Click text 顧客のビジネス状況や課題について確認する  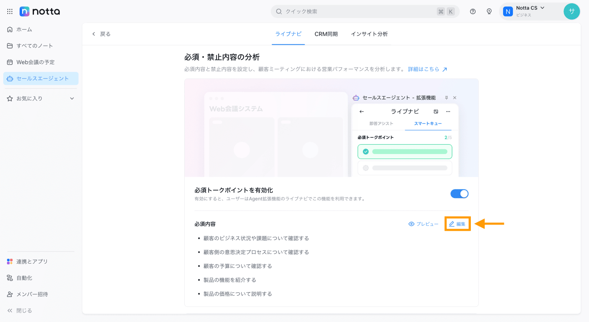click(256, 238)
